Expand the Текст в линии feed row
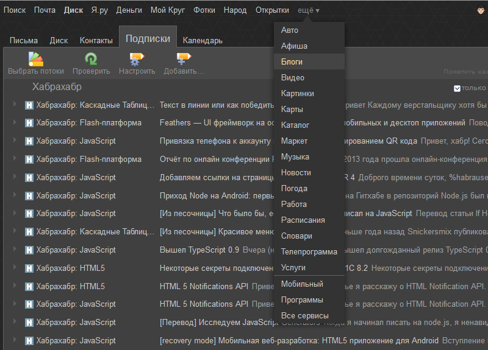 tap(15, 104)
